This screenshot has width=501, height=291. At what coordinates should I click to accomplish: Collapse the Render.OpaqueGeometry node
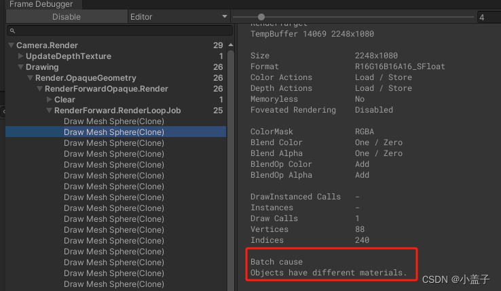point(31,77)
